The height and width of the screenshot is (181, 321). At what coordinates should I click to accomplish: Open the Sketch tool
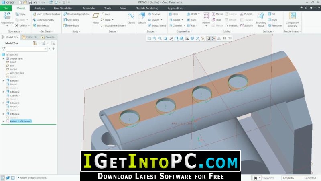(x=131, y=18)
